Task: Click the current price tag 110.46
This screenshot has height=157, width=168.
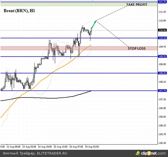Action: coord(163,30)
